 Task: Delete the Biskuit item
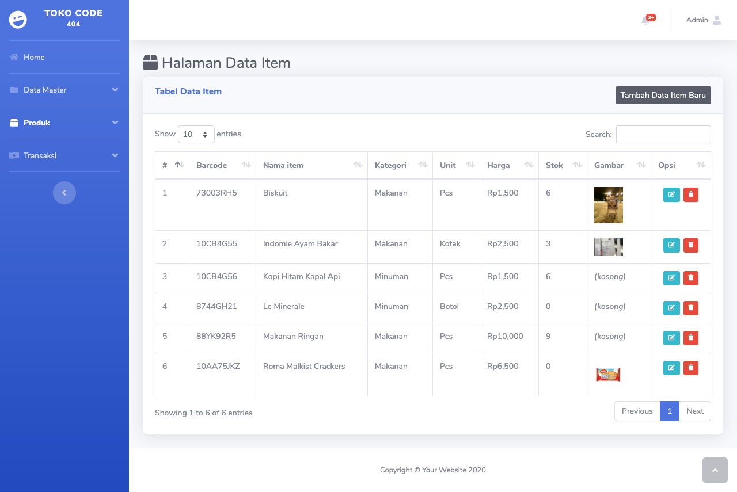click(x=691, y=194)
